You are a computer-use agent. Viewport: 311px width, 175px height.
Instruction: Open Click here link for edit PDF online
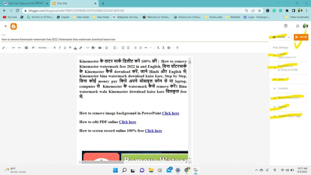(128, 122)
